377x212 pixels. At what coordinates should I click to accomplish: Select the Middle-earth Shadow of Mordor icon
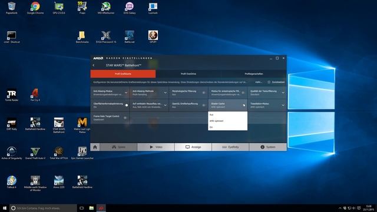click(x=35, y=184)
